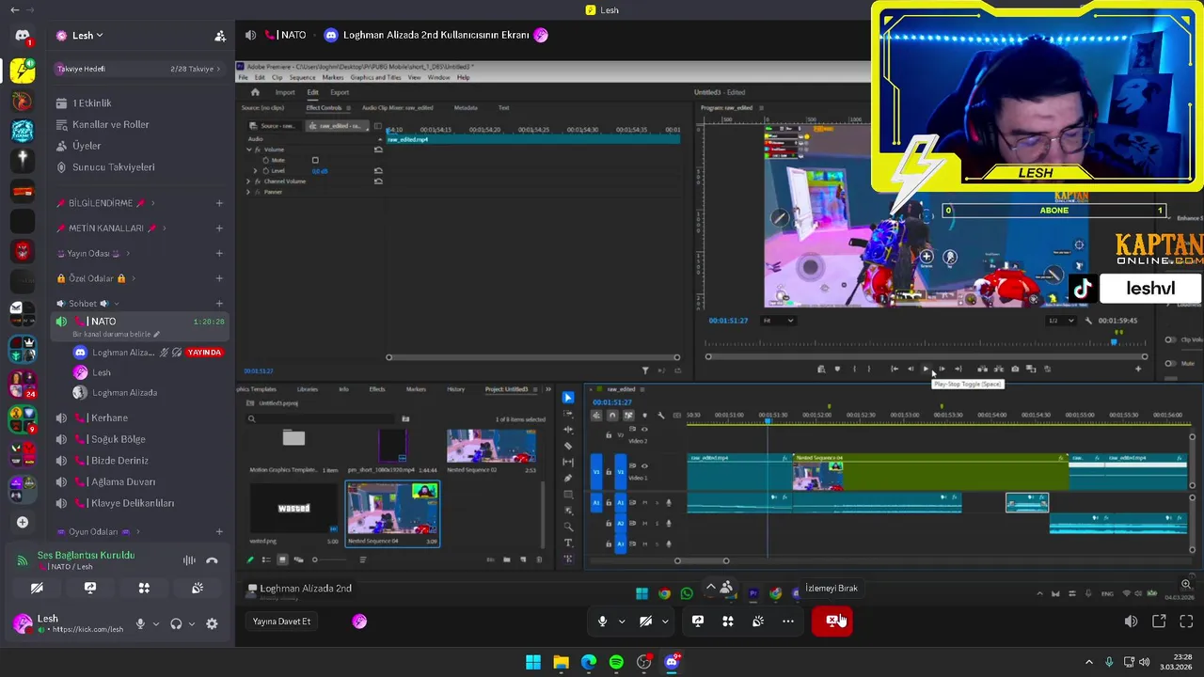Adjust stream volume speaker icon
Image resolution: width=1204 pixels, height=677 pixels.
click(x=1131, y=622)
